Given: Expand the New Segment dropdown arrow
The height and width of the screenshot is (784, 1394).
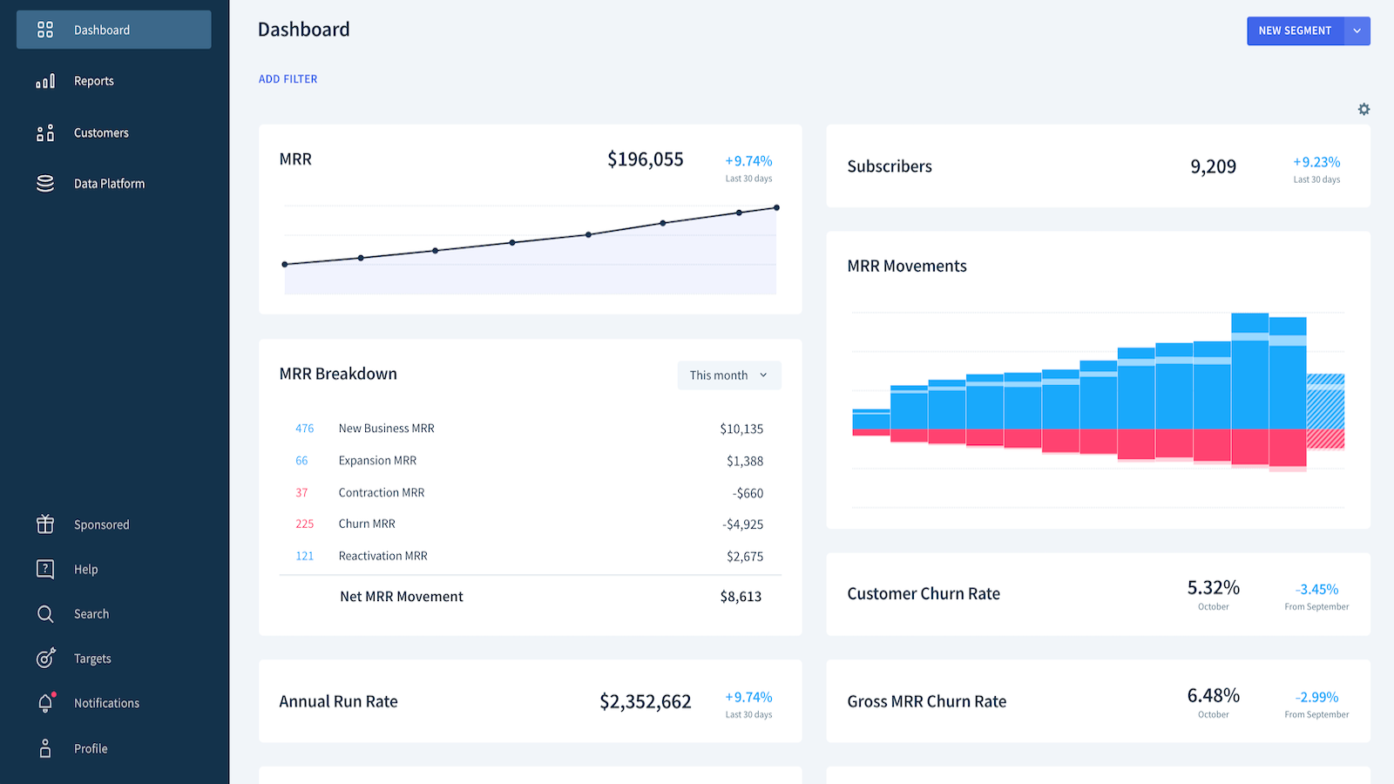Looking at the screenshot, I should click(x=1357, y=30).
